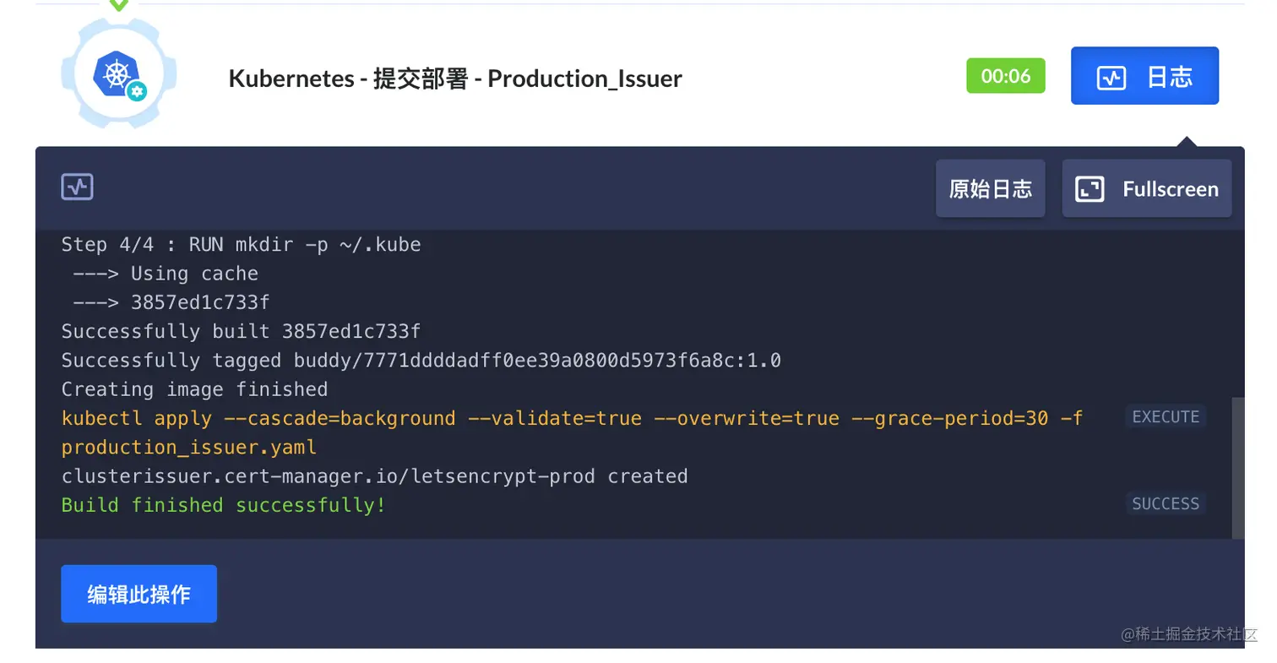Click the SUCCESS status tag
1277x663 pixels.
pyautogui.click(x=1166, y=504)
